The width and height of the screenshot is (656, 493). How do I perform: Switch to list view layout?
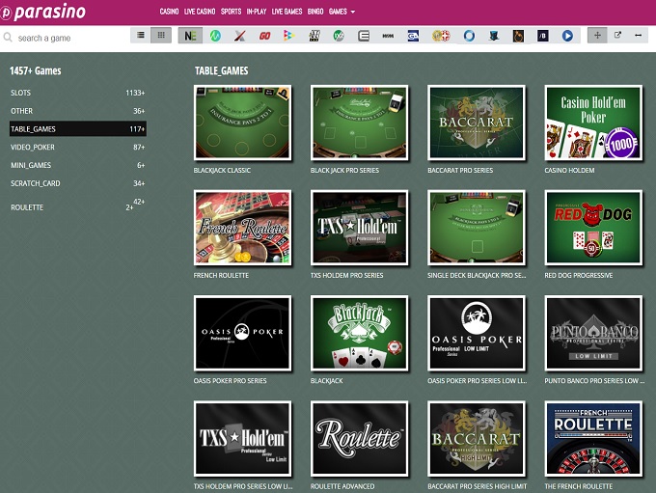pyautogui.click(x=141, y=35)
